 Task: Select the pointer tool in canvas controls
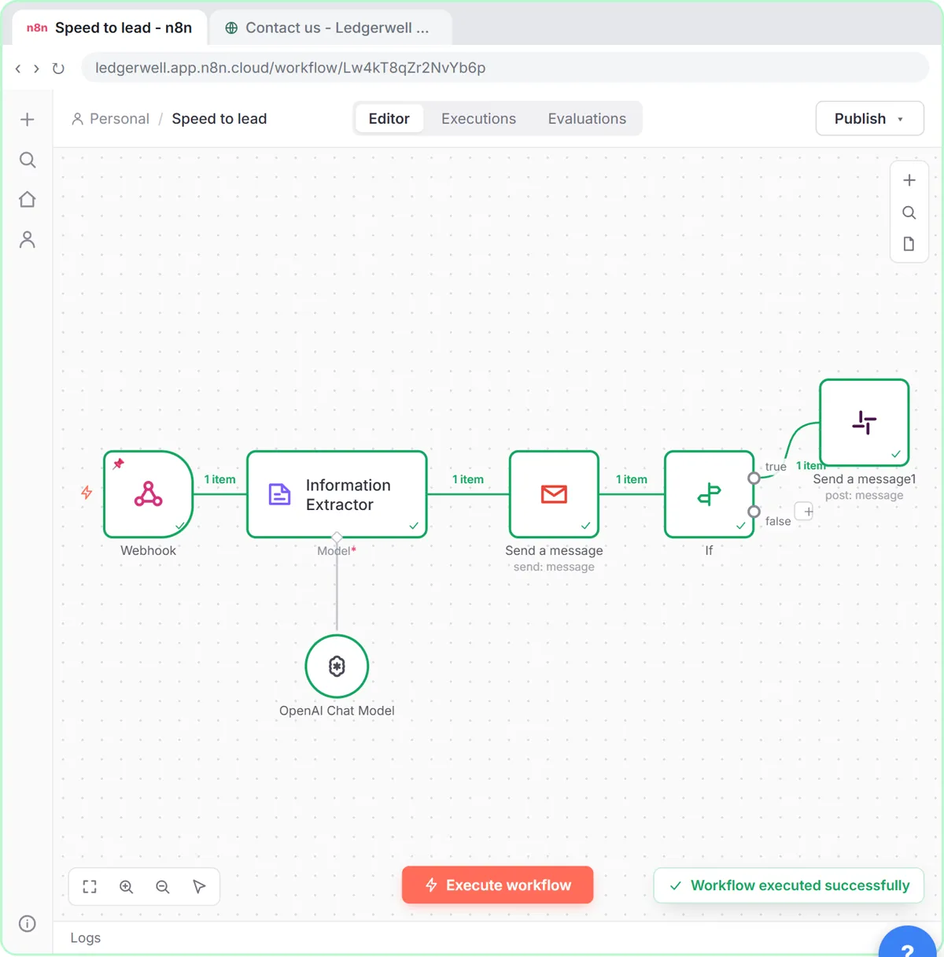tap(199, 887)
